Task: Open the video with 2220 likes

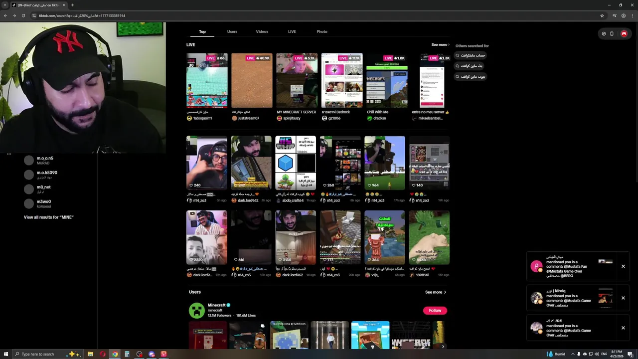Action: [x=207, y=237]
